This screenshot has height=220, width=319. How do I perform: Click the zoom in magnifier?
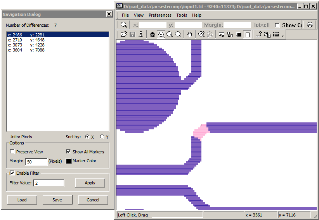[170, 34]
